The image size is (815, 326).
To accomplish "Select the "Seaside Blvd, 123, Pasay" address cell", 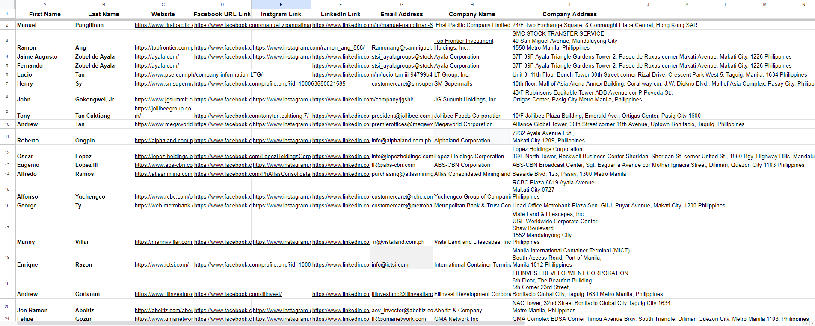I will click(x=569, y=174).
